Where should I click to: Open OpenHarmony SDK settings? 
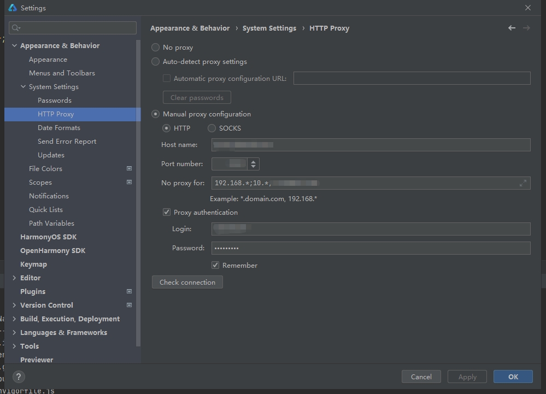[x=53, y=251]
